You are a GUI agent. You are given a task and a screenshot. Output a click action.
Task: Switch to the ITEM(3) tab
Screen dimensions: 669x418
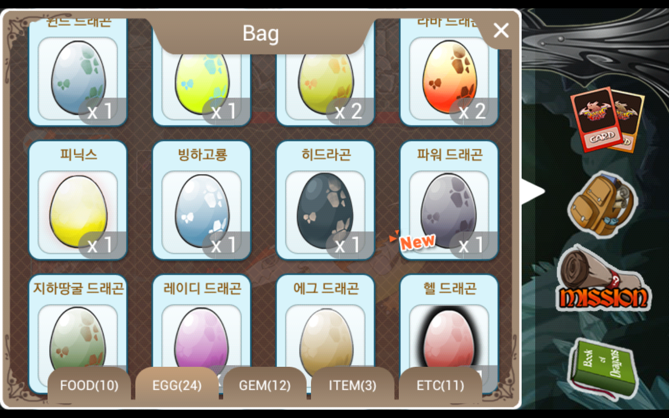(x=353, y=386)
